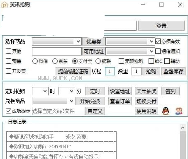Click the 登录 login button
188x159 pixels.
[x=161, y=26]
